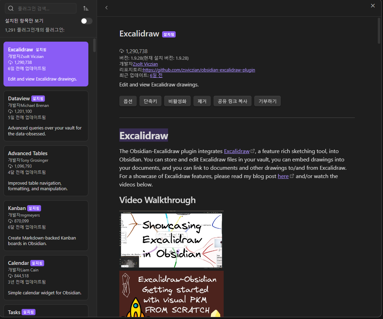Click the search magnifier icon
The width and height of the screenshot is (383, 319).
coord(11,9)
